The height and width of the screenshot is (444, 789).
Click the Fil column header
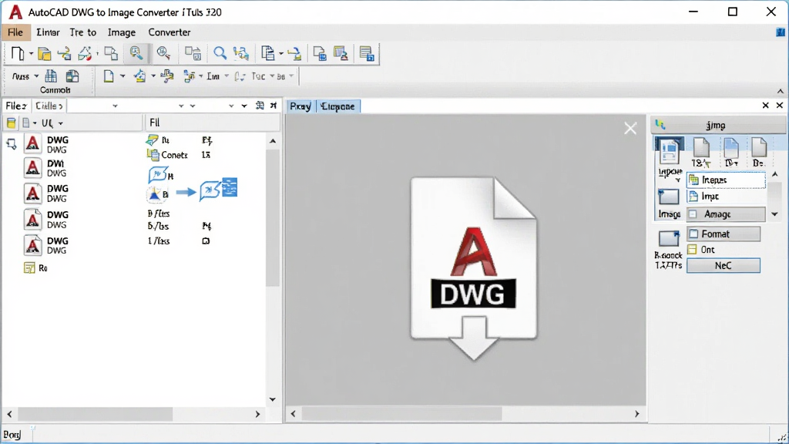(213, 123)
